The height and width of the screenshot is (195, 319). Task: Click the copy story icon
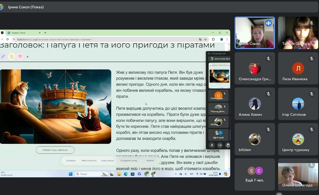(x=11, y=56)
